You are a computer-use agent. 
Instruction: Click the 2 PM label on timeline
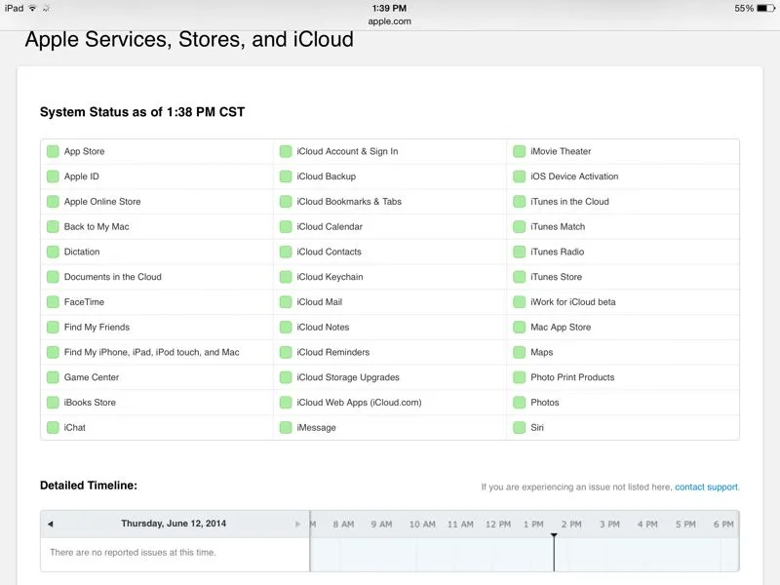click(x=570, y=525)
